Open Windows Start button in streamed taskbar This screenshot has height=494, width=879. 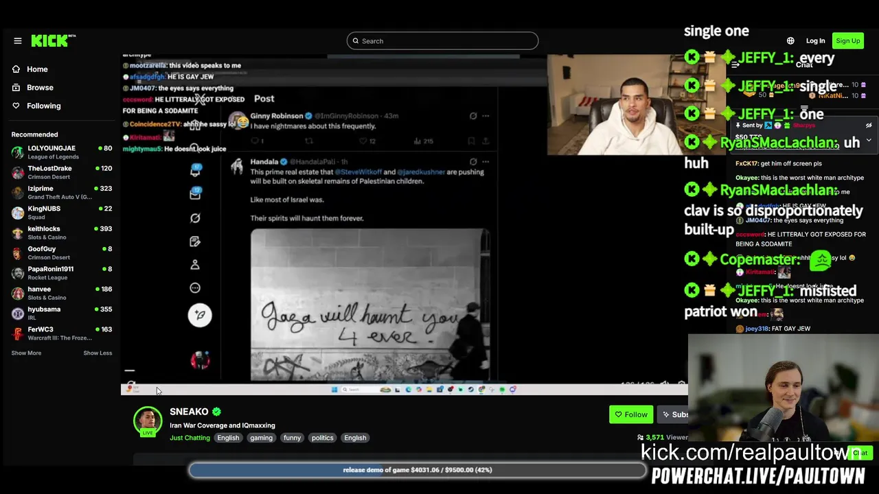pyautogui.click(x=334, y=390)
